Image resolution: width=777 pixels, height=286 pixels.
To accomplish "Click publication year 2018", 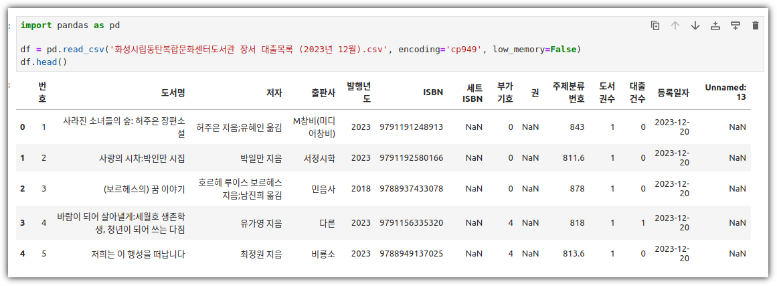I will [361, 189].
